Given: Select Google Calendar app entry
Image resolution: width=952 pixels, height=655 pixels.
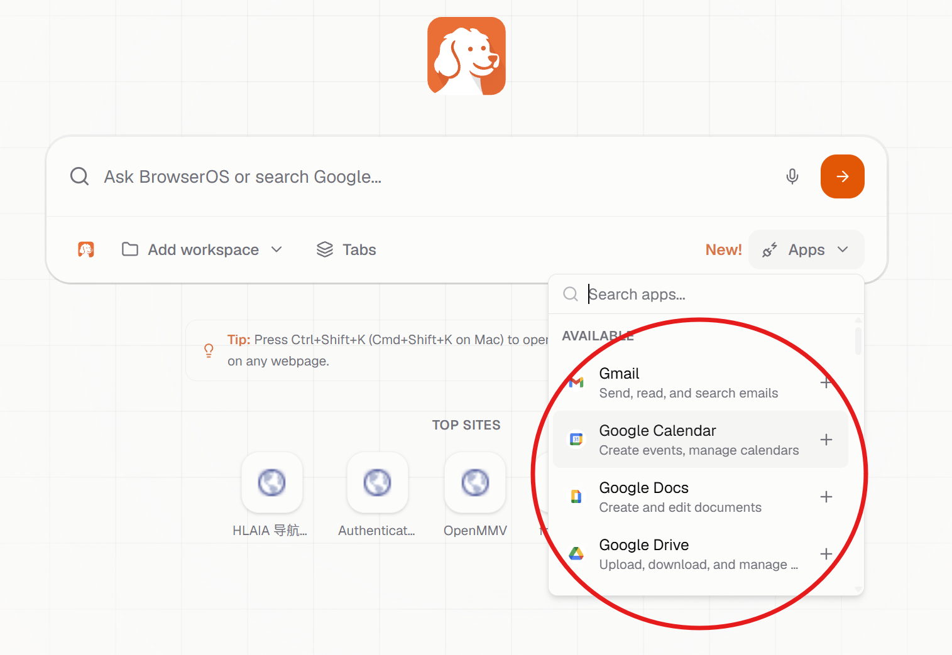Looking at the screenshot, I should pyautogui.click(x=700, y=440).
